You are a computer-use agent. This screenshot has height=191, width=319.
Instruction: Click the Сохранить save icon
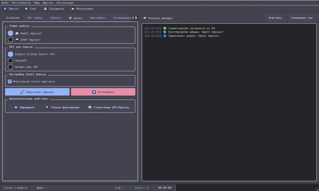(45, 9)
